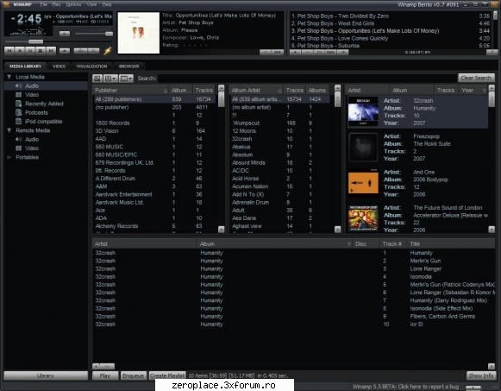Click the Library button at bottom left
501x391 pixels.
[46, 375]
